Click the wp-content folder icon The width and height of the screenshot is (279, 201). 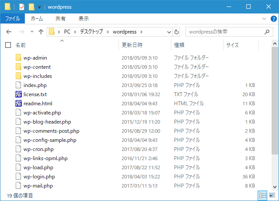click(18, 67)
